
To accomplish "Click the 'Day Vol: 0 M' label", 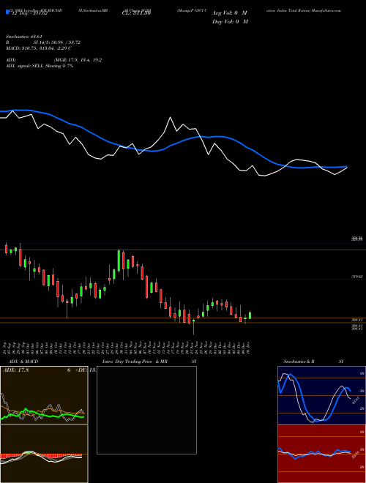I will [x=230, y=21].
